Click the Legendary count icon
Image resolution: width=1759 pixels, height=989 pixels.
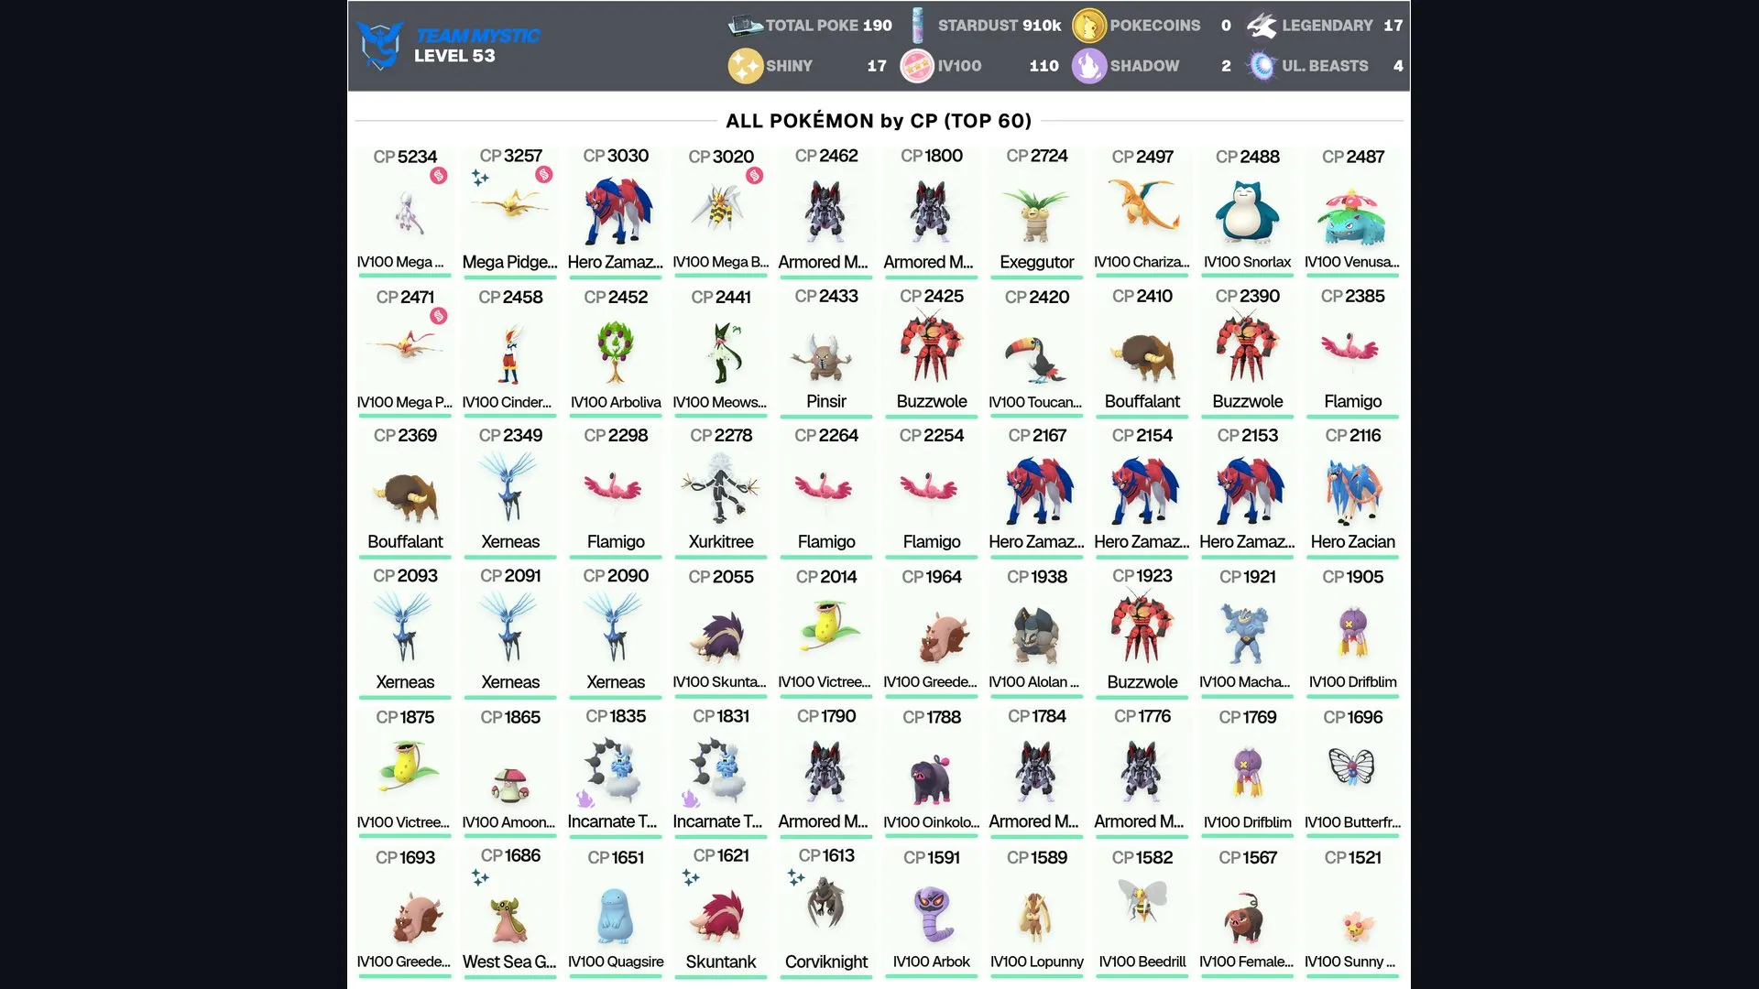coord(1262,26)
